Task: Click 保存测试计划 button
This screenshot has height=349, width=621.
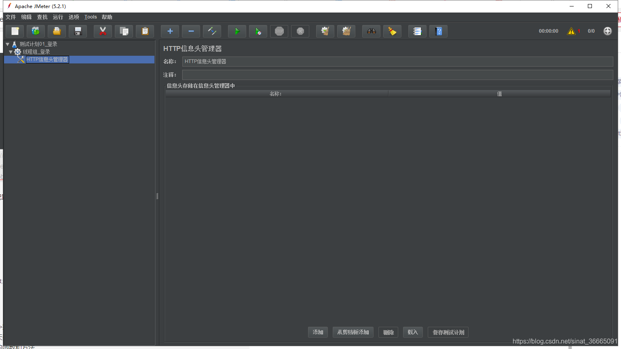Action: [448, 332]
